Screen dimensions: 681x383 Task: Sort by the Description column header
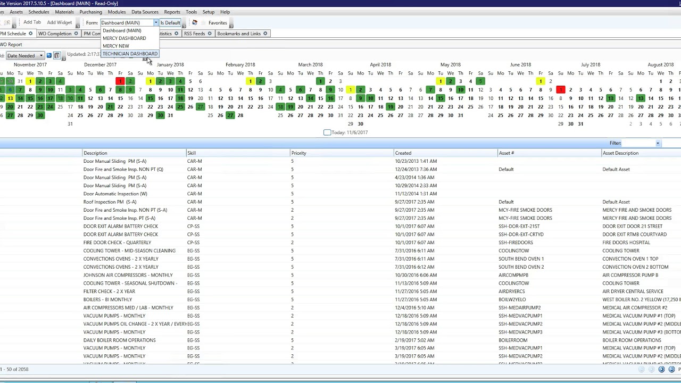(x=134, y=153)
